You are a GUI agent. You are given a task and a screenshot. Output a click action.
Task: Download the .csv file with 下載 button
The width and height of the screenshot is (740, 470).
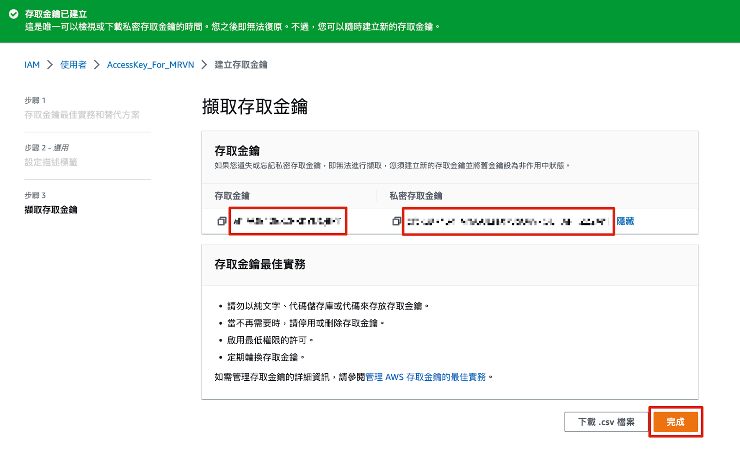click(x=606, y=422)
